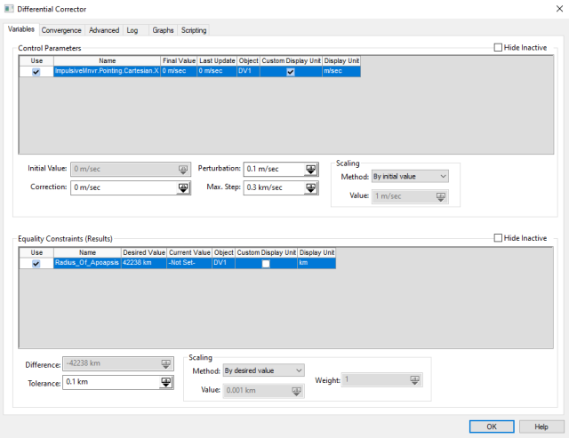Open the Scripting tab
Screen dimensions: 569x438
click(x=193, y=30)
